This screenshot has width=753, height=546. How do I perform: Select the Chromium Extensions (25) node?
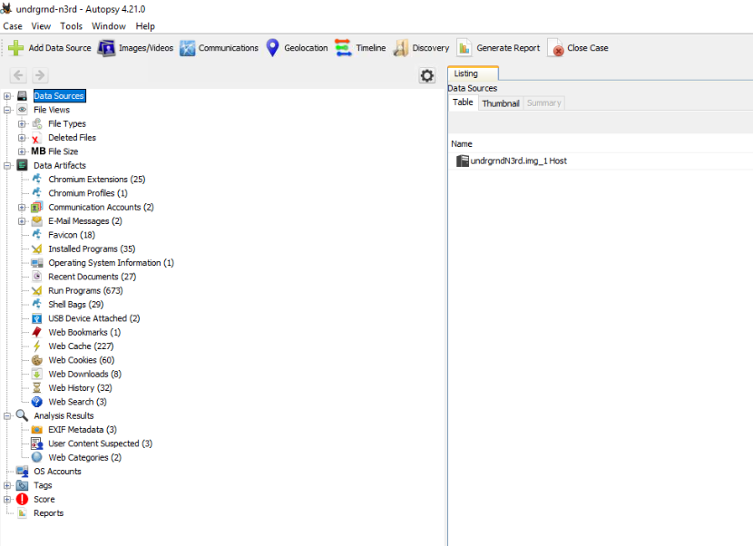96,179
